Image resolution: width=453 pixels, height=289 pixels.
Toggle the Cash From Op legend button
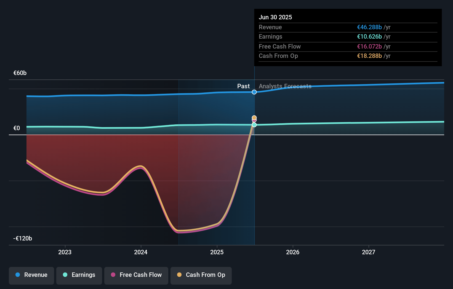tap(201, 275)
